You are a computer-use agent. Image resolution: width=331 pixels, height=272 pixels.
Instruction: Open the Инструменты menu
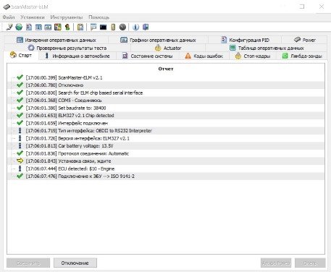click(67, 17)
